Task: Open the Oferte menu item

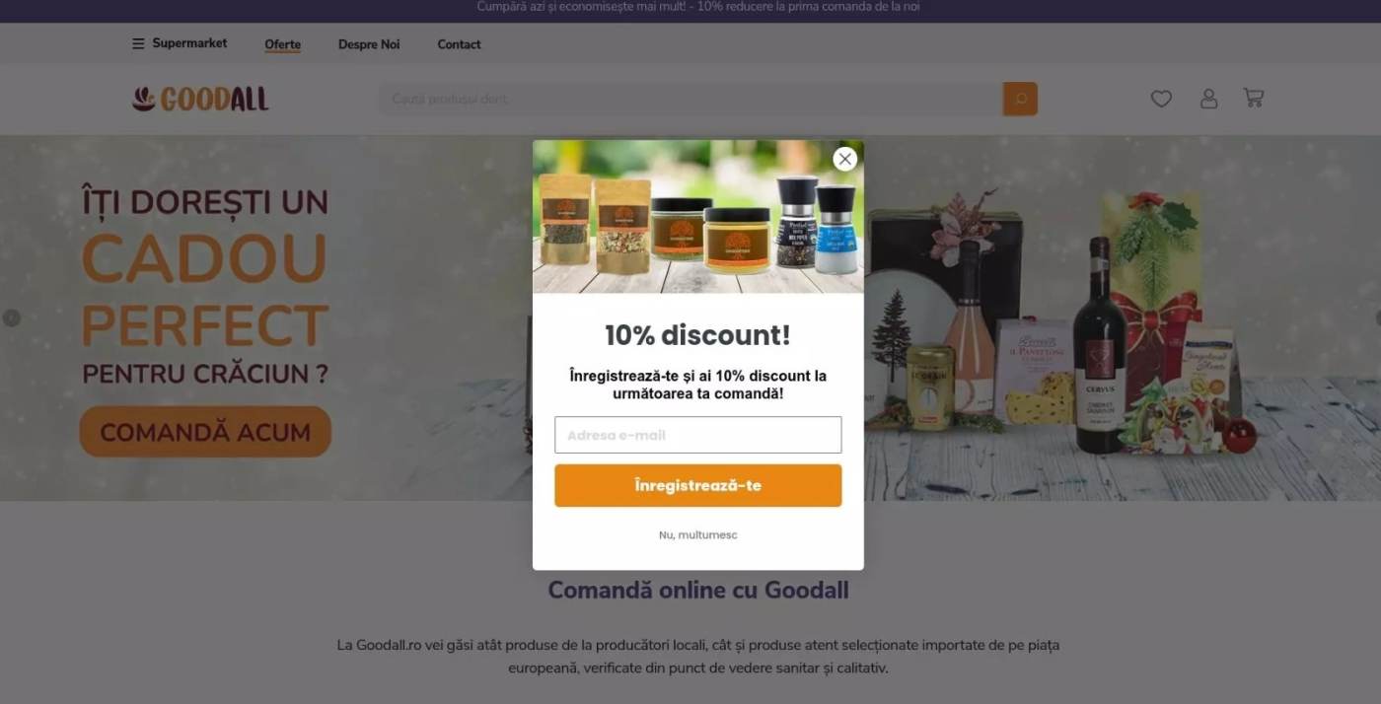Action: 282,44
